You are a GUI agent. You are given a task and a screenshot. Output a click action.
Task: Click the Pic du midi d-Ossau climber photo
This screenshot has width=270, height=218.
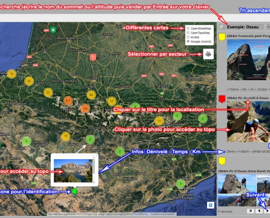click(248, 122)
